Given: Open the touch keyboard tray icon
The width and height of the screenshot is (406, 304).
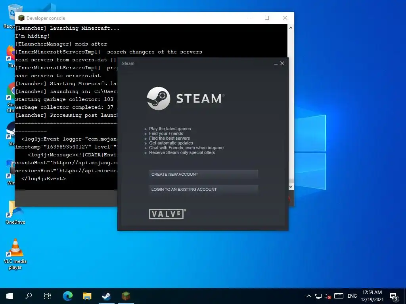Looking at the screenshot, I should [x=339, y=296].
